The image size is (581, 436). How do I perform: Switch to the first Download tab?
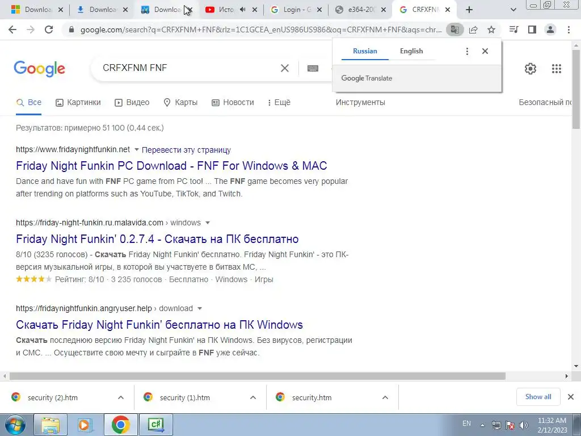click(37, 10)
